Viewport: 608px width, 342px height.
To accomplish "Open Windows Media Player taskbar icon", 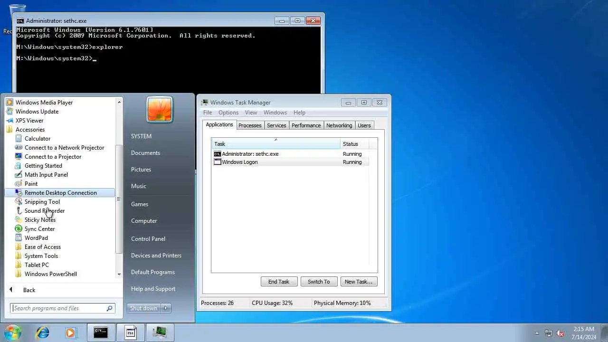I will pos(71,333).
